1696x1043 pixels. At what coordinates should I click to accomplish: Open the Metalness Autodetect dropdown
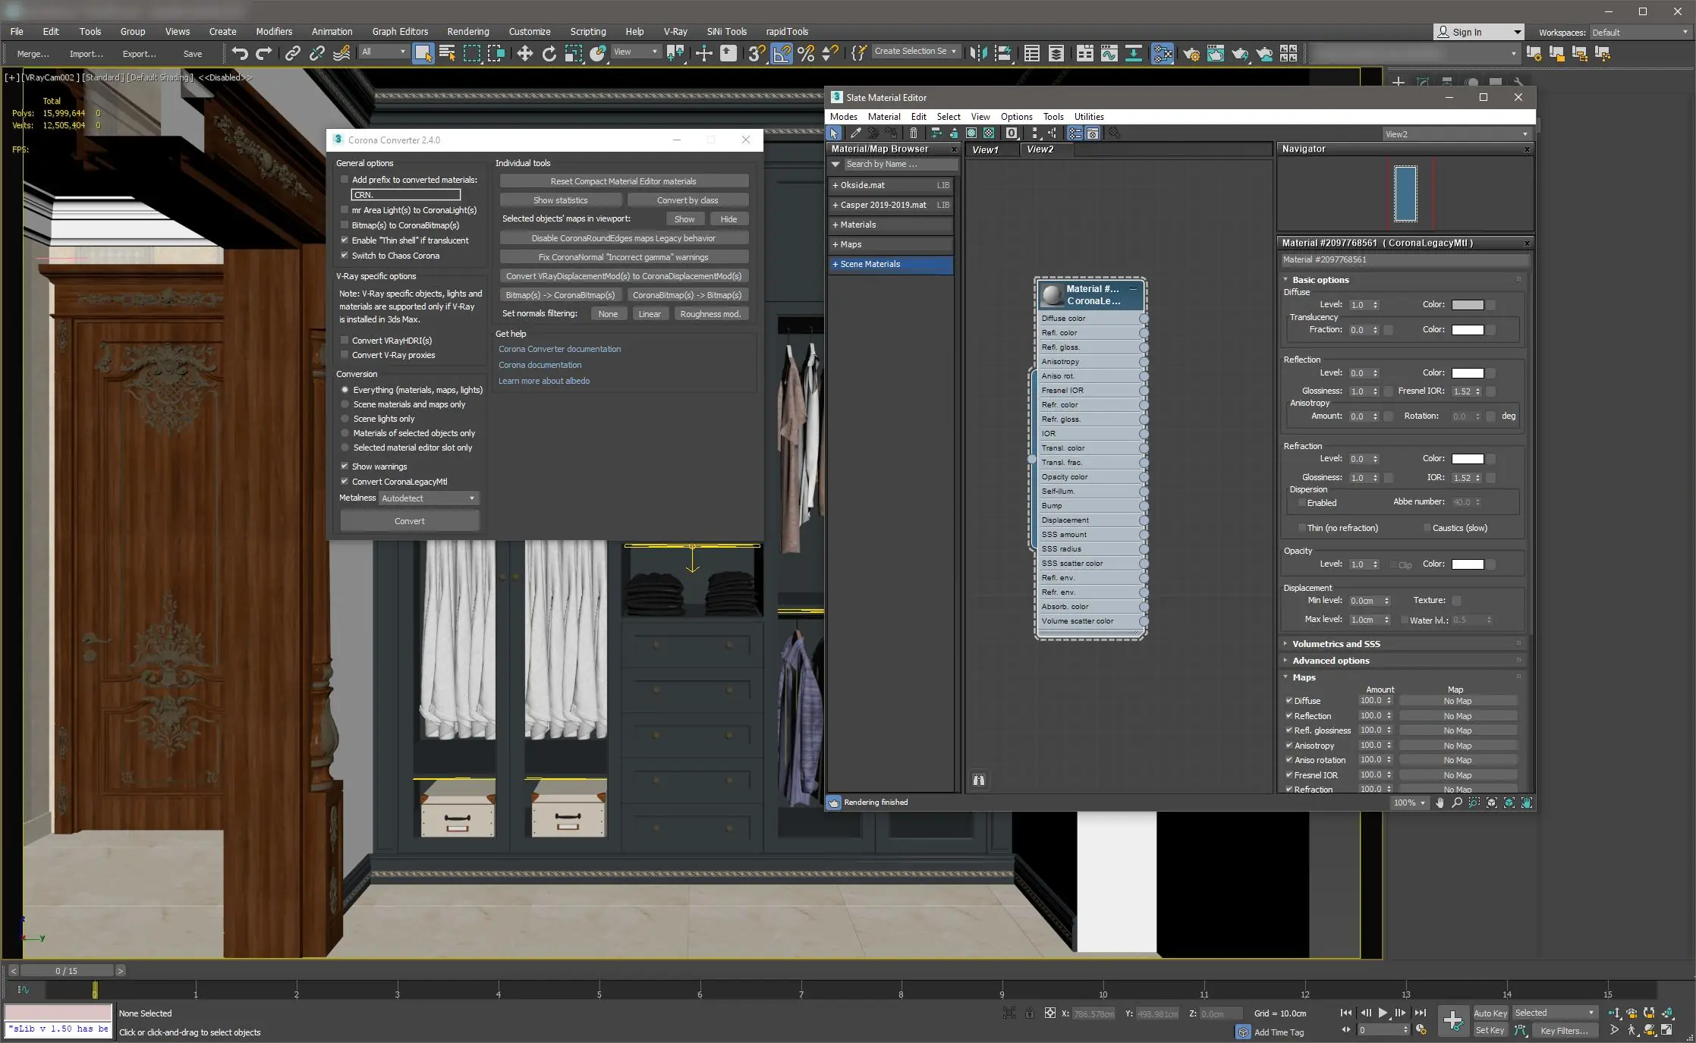429,498
